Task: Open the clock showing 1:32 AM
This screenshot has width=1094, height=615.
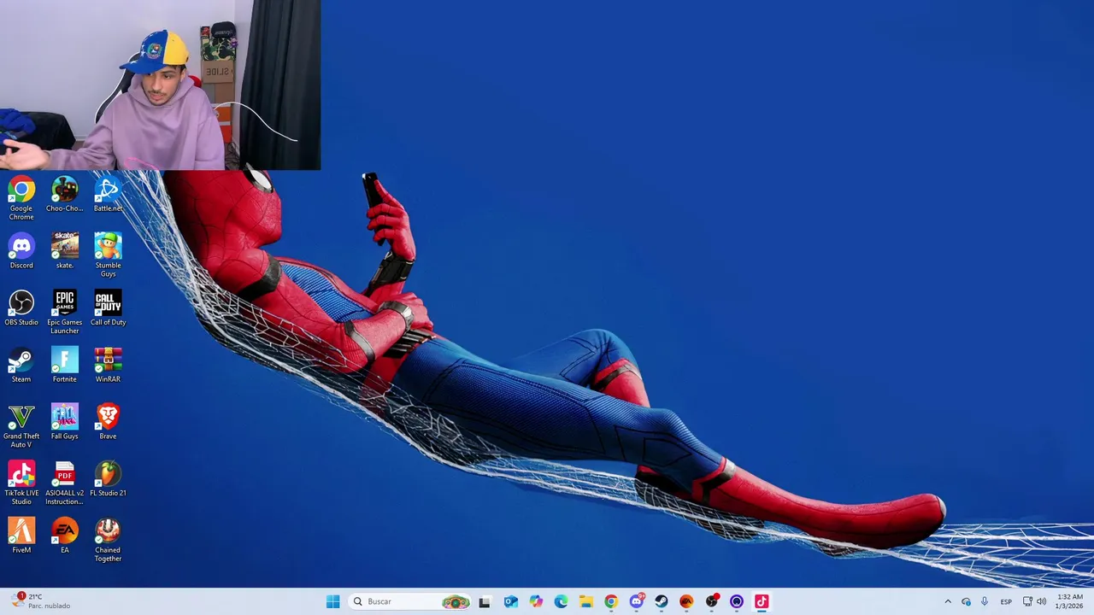Action: 1070,601
